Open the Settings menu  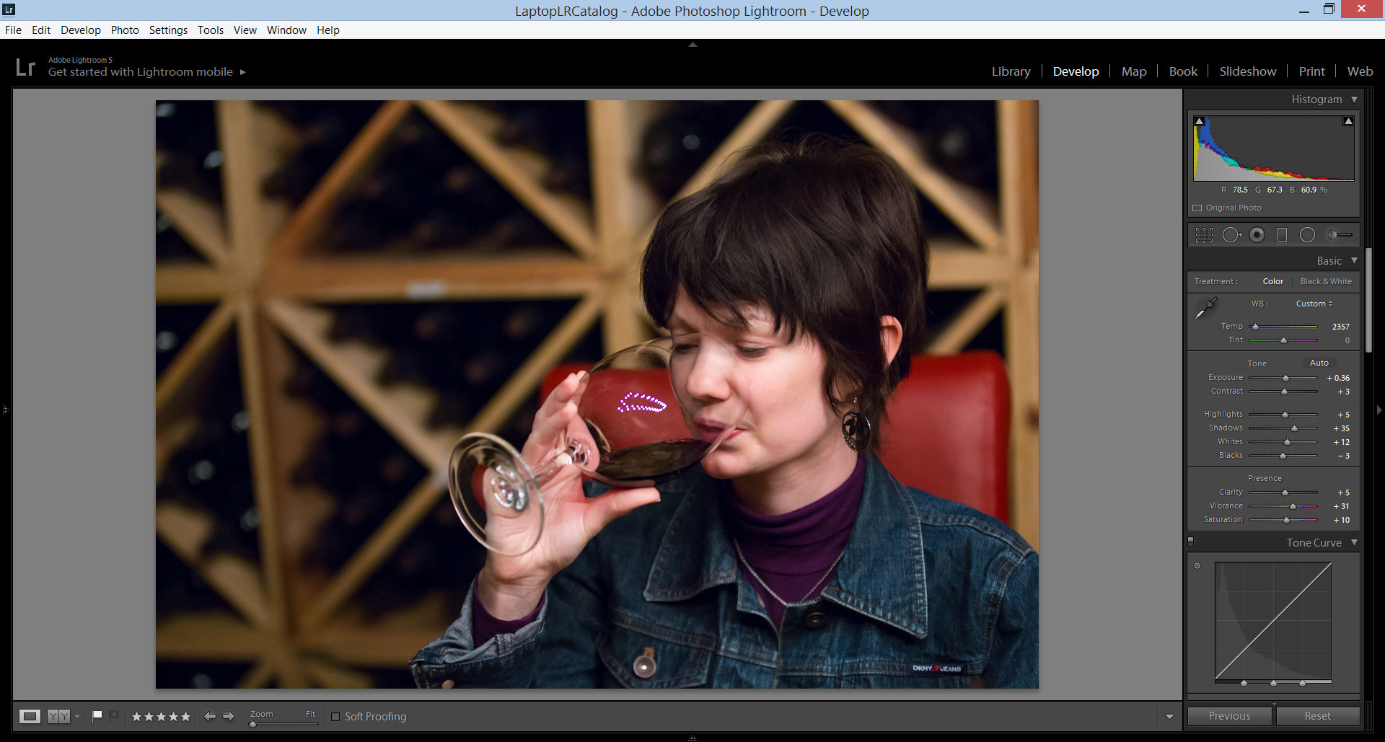pos(168,30)
